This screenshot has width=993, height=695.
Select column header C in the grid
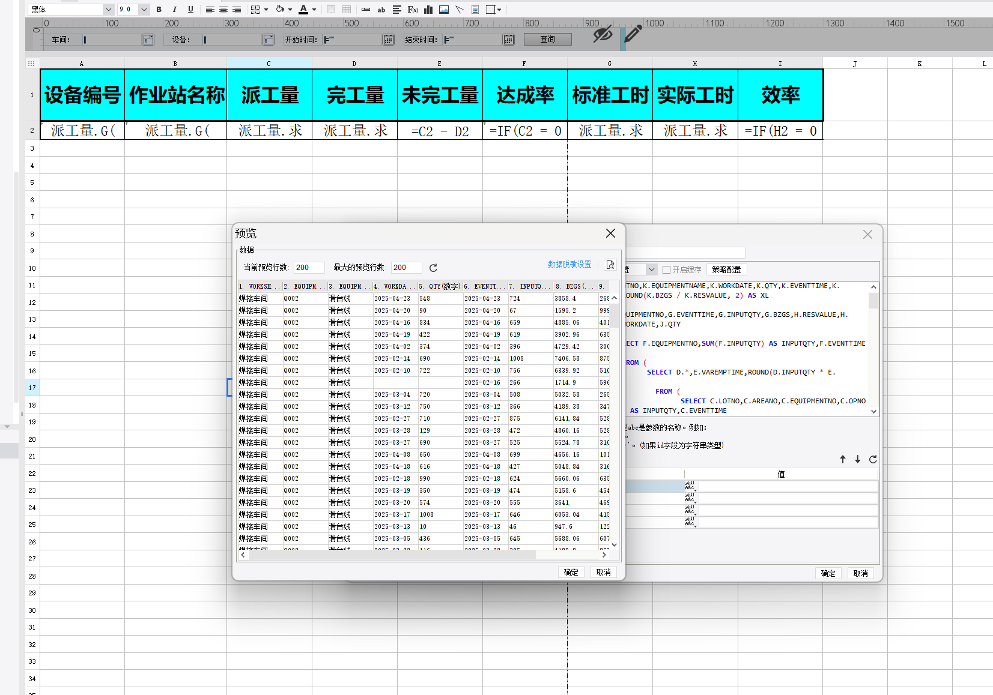click(x=269, y=64)
